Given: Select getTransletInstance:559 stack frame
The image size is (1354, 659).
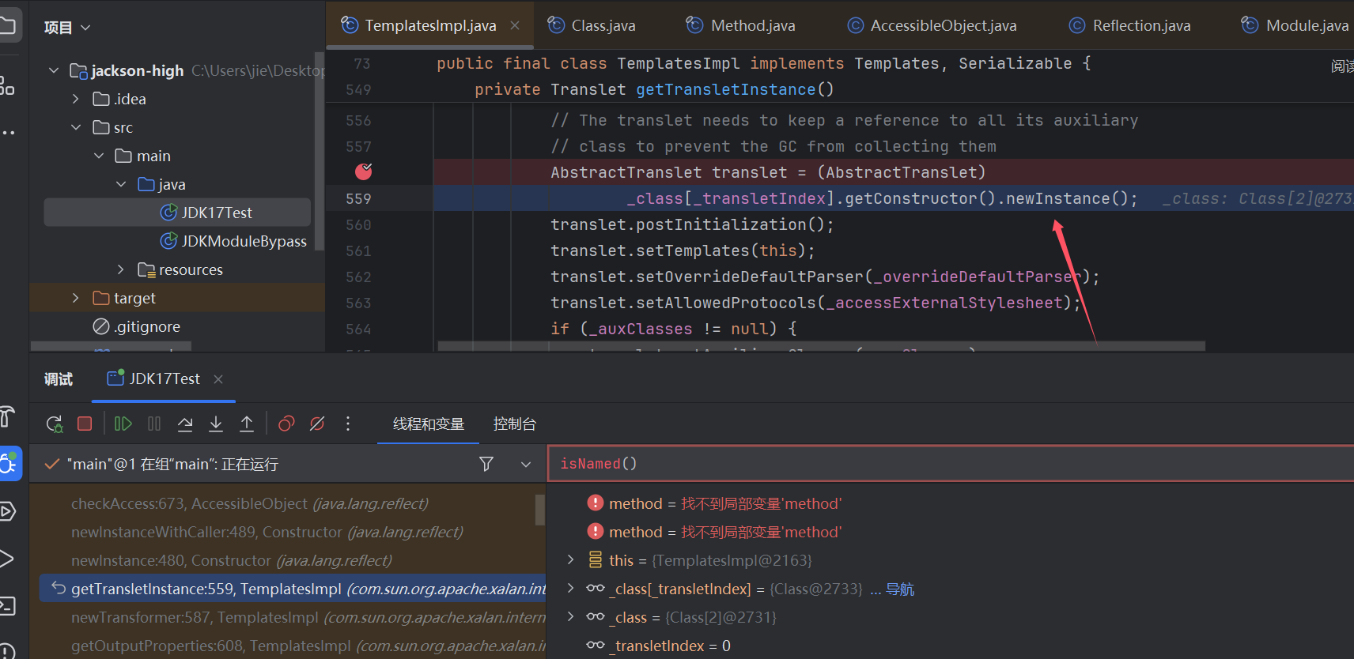Looking at the screenshot, I should (x=293, y=589).
